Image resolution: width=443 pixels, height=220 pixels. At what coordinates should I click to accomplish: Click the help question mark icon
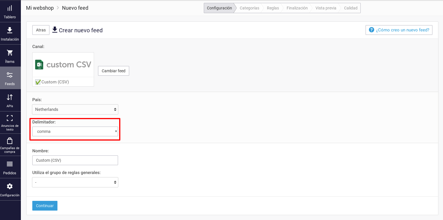pos(371,30)
